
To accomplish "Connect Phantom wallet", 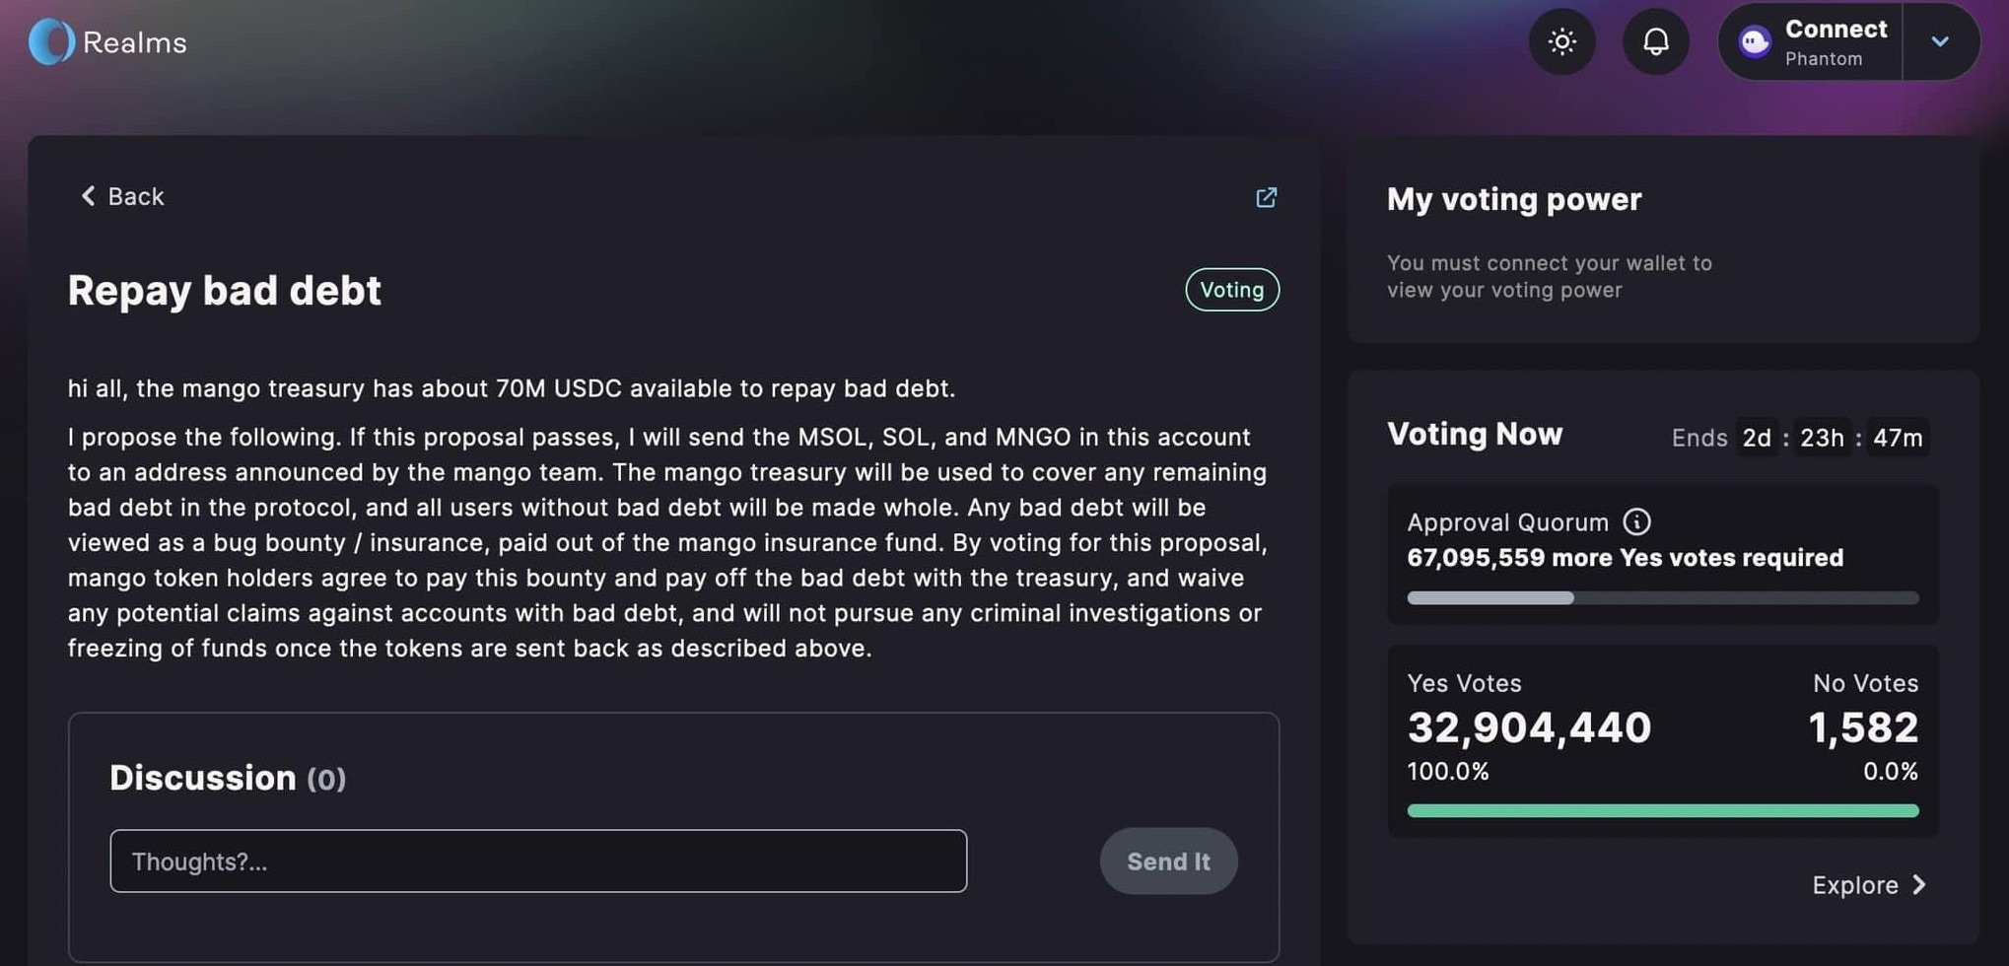I will click(1811, 41).
